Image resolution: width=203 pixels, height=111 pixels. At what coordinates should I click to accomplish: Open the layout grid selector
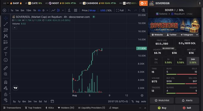pos(76,10)
